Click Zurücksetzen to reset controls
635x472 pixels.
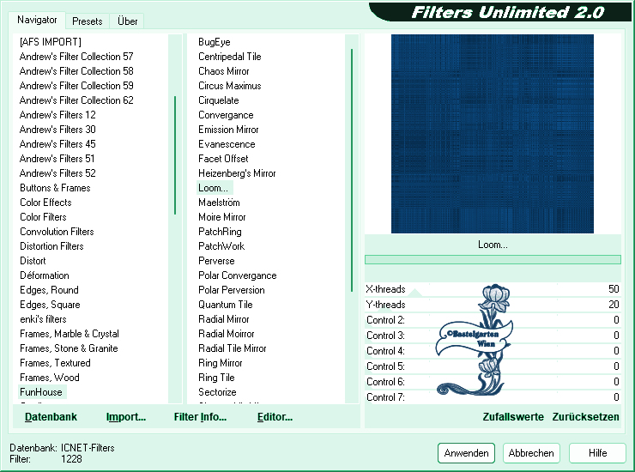585,417
